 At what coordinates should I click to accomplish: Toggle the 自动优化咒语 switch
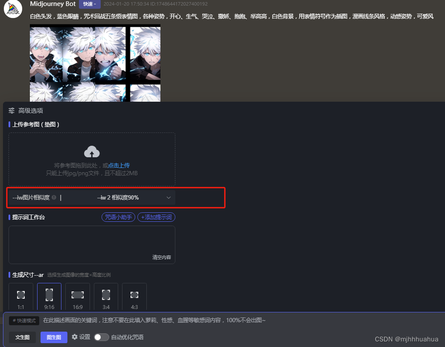(101, 337)
